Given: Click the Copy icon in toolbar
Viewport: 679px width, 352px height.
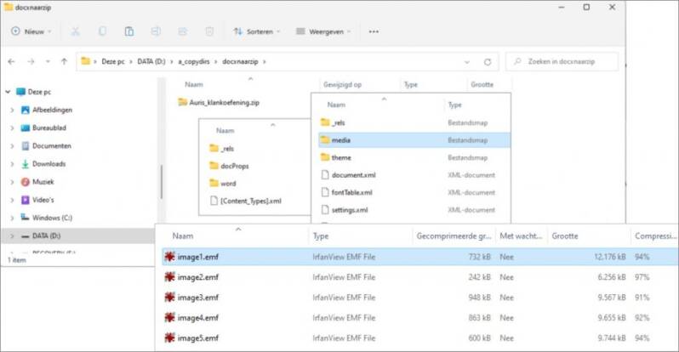Looking at the screenshot, I should pos(102,31).
